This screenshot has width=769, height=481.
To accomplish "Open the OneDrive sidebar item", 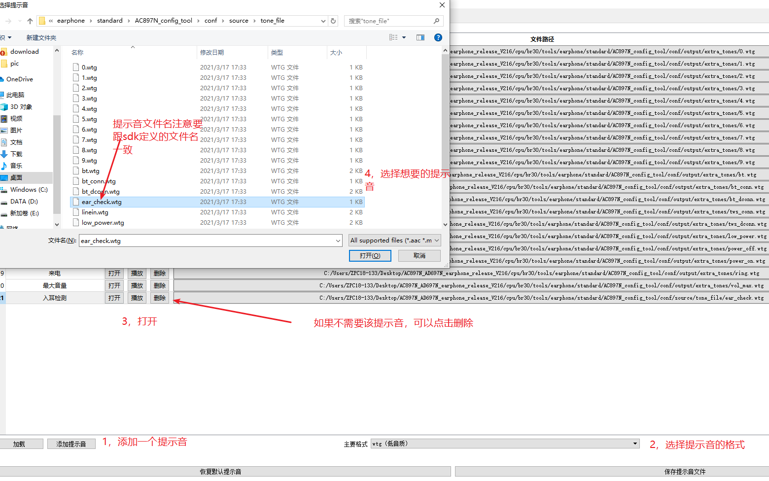I will [21, 79].
